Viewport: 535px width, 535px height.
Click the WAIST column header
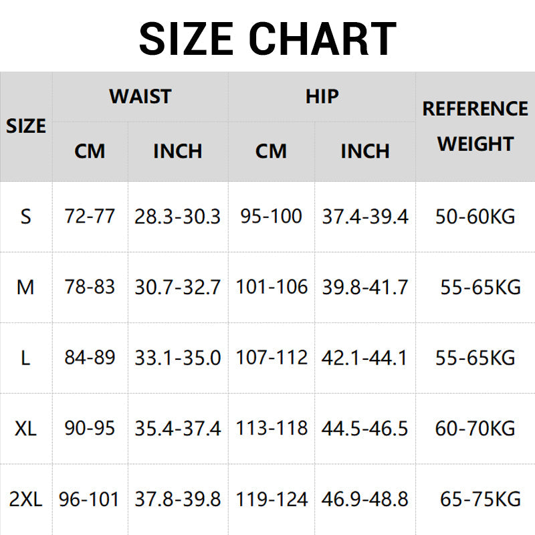[140, 96]
